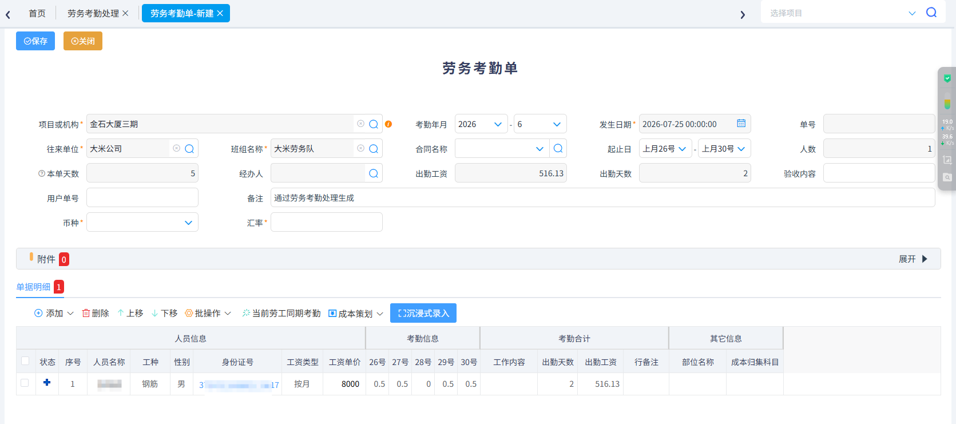The width and height of the screenshot is (956, 424).
Task: Click into the 用户单号 input field
Action: (x=142, y=198)
